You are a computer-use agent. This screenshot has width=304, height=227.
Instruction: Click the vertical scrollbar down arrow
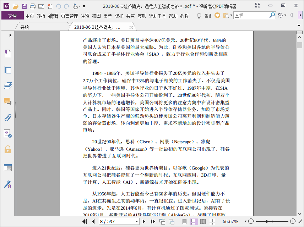(299, 214)
